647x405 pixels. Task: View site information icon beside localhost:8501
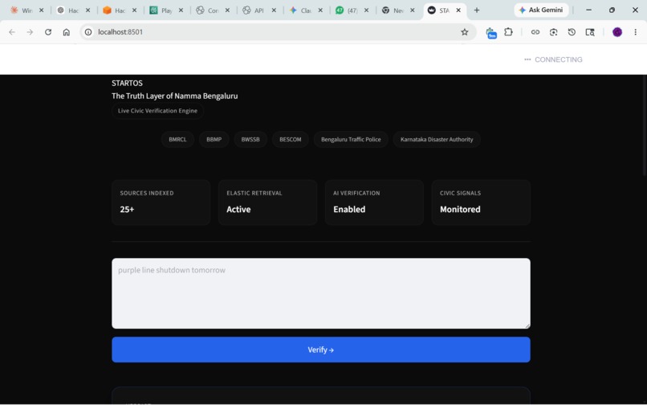click(x=87, y=32)
